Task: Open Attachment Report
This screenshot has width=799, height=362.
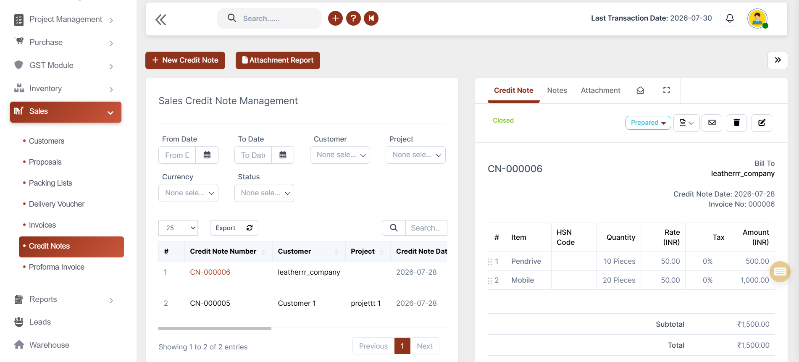Action: (278, 60)
